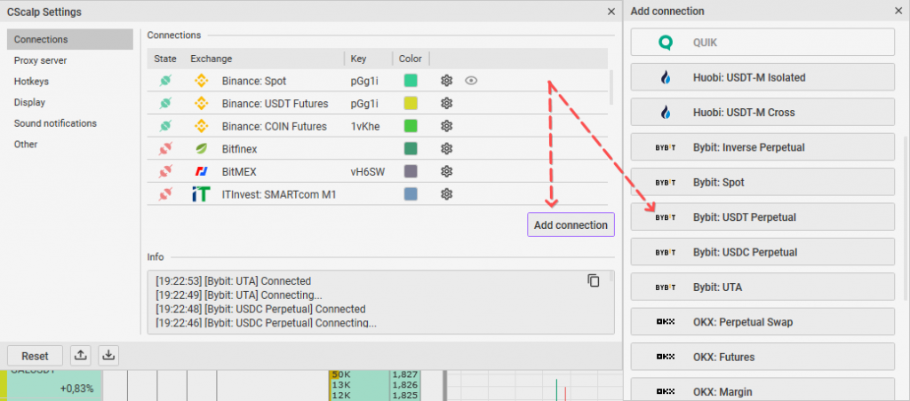Toggle connection state of BitMEX

pos(165,171)
